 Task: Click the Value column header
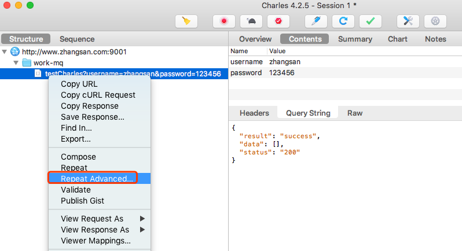tap(365, 51)
